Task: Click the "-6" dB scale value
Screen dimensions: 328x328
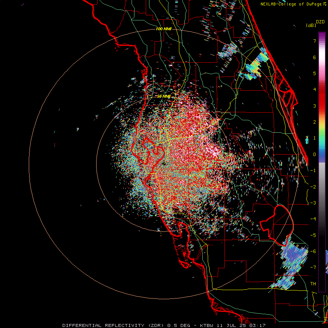Action: coord(313,251)
